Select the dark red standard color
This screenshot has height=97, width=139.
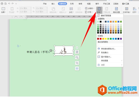[98, 39]
